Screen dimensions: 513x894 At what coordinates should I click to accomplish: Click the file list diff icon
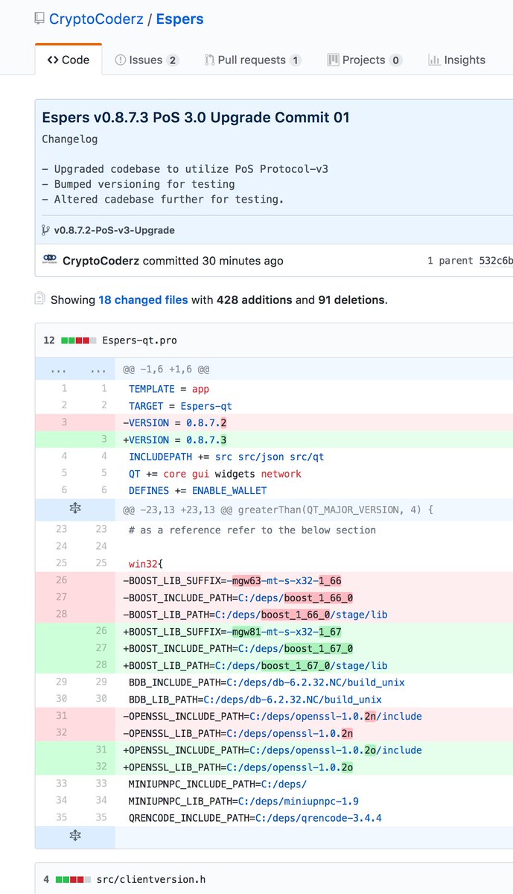pyautogui.click(x=39, y=299)
